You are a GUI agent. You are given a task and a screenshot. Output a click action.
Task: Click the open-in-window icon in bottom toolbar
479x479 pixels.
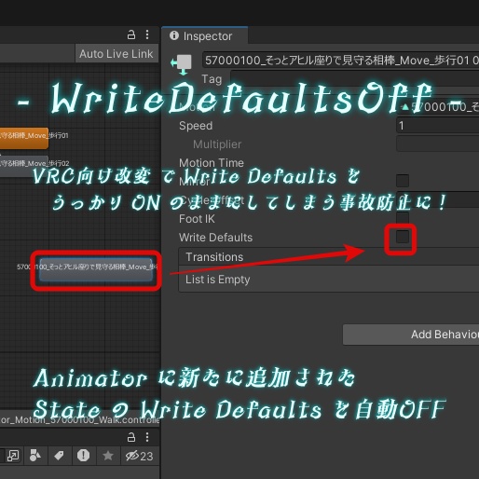(x=13, y=456)
